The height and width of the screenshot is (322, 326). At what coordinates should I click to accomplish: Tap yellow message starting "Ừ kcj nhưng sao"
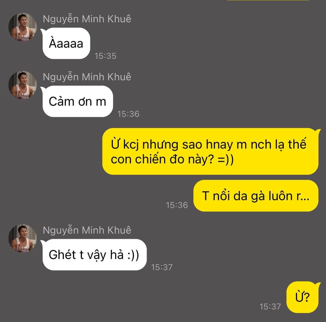(x=210, y=151)
